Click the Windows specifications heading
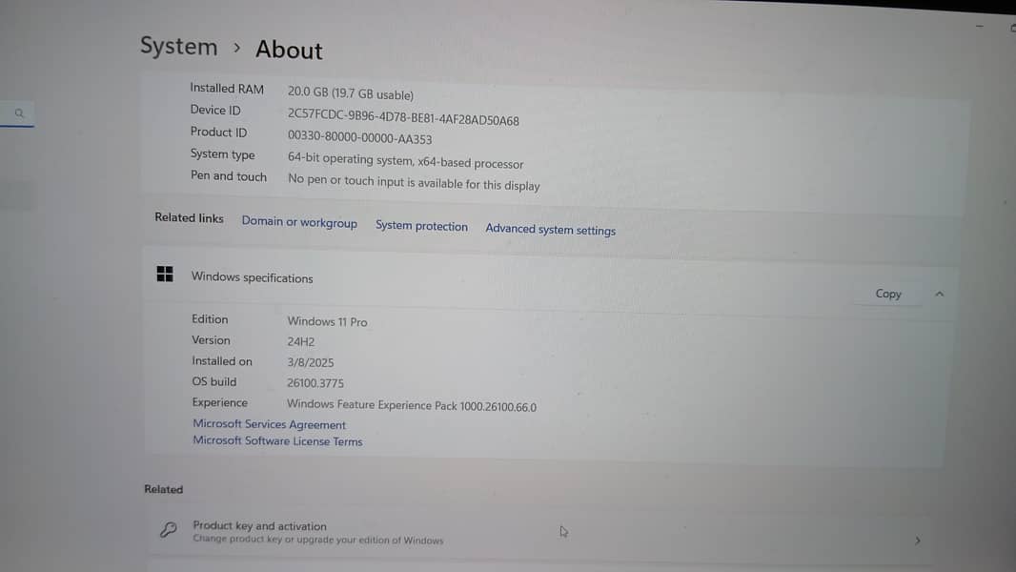The width and height of the screenshot is (1016, 572). 252,277
